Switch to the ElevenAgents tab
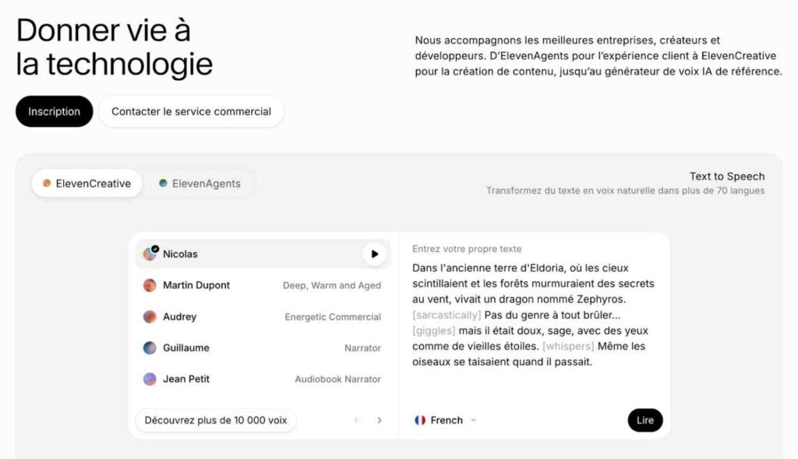 pyautogui.click(x=199, y=184)
